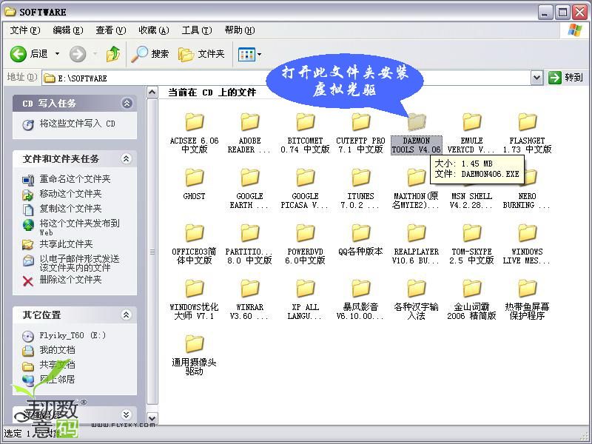Click 删除这个文件夹 red X icon
The width and height of the screenshot is (592, 444).
click(28, 280)
